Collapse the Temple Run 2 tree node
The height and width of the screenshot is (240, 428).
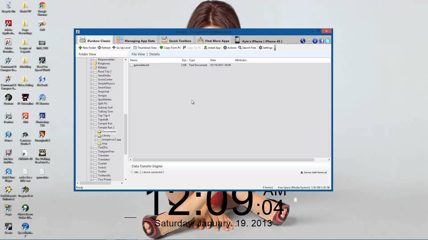(x=91, y=128)
